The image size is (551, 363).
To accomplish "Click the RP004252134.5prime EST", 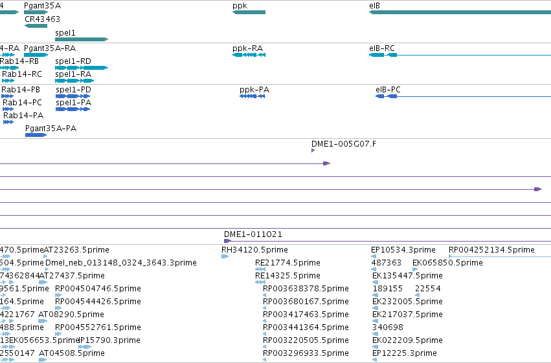I will (x=500, y=256).
